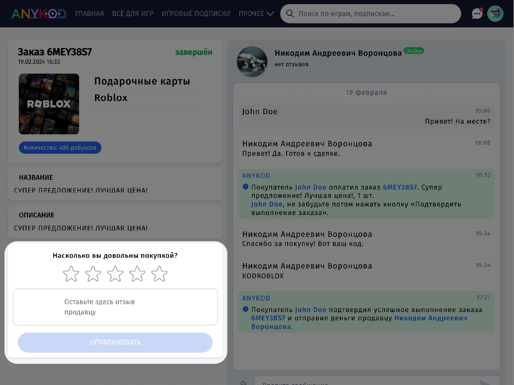Rate purchase with one star
The width and height of the screenshot is (514, 385).
pos(71,274)
